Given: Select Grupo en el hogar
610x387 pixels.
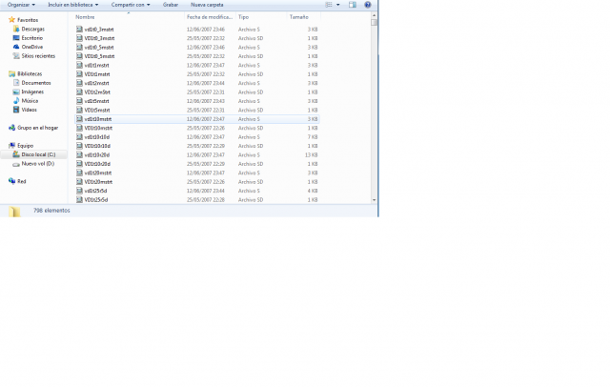Looking at the screenshot, I should coord(37,127).
